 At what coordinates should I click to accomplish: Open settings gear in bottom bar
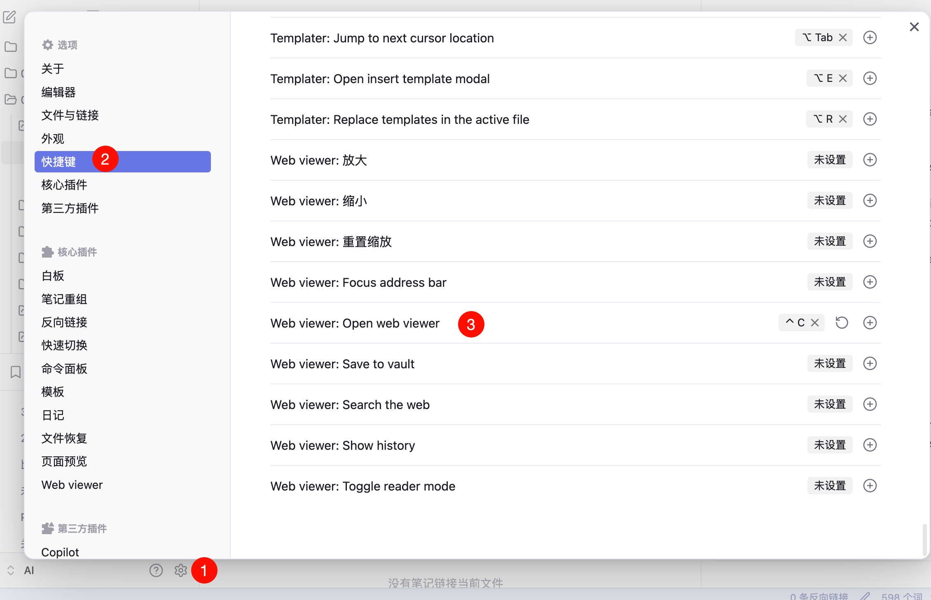coord(180,570)
